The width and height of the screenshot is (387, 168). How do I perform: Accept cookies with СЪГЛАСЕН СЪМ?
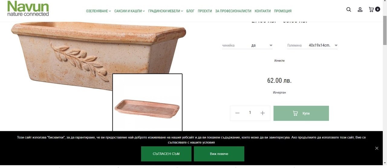pos(166,154)
